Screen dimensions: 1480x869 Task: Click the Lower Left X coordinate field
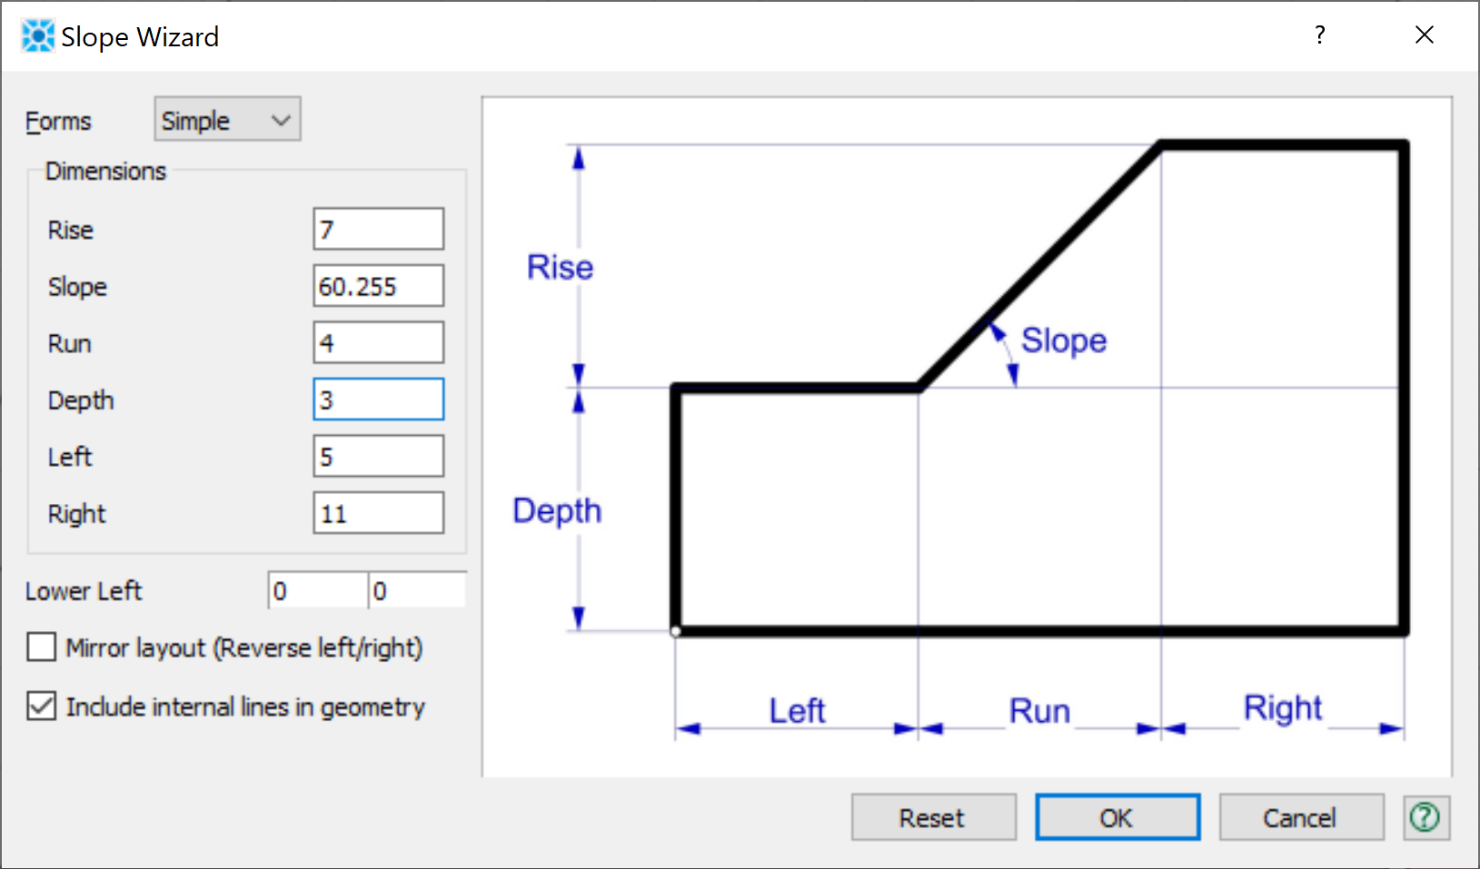tap(318, 591)
